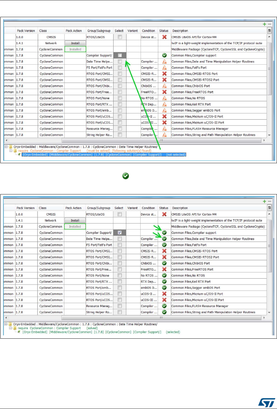Viewport: 277px width, 409px height.
Task: Click warning status icon of FatFs Port row, top screenshot
Action: pos(164,68)
